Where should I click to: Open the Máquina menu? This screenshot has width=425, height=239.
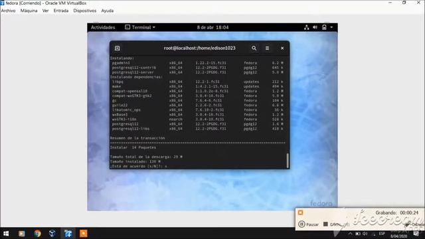(x=29, y=11)
